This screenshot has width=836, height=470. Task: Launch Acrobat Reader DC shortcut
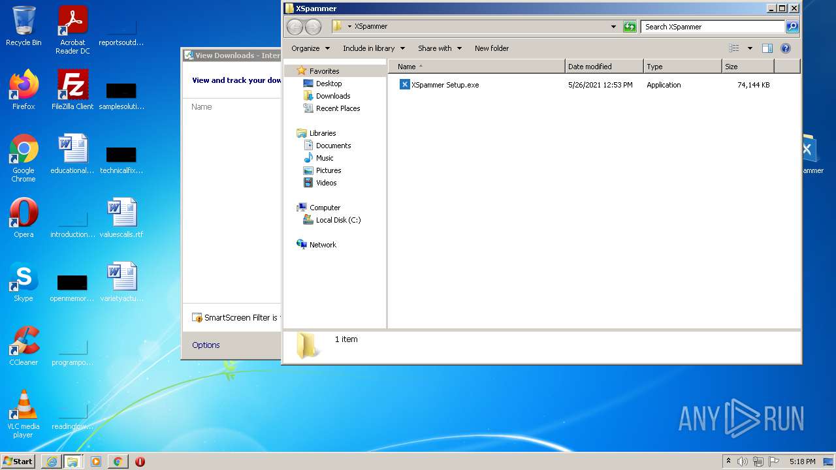pyautogui.click(x=72, y=30)
